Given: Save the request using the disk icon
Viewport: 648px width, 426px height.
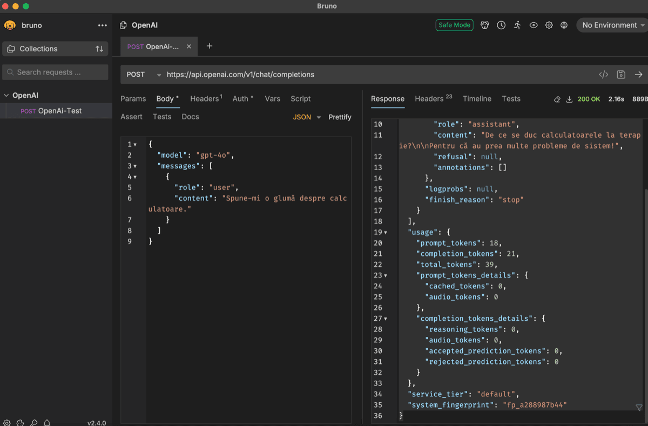Looking at the screenshot, I should pyautogui.click(x=621, y=75).
